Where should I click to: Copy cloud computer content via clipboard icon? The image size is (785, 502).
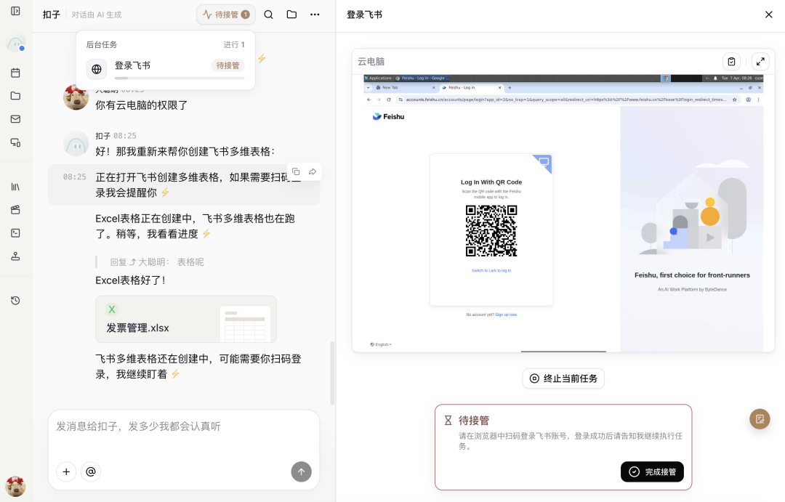pyautogui.click(x=732, y=61)
